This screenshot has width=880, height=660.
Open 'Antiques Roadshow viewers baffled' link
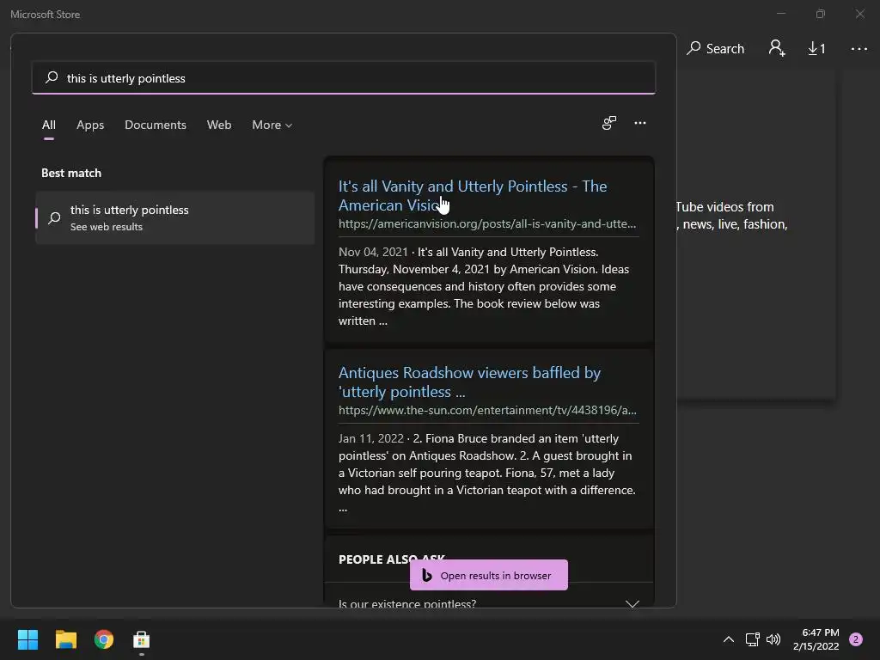(469, 382)
